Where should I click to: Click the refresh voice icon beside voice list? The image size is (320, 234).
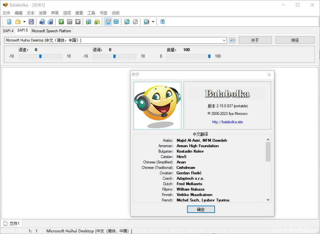pos(232,41)
